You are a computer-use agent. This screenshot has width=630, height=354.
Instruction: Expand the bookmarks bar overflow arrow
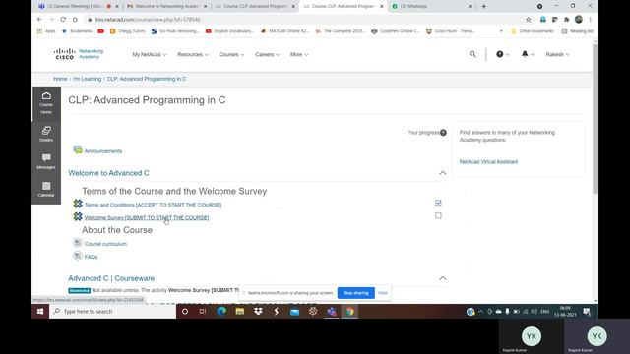501,30
